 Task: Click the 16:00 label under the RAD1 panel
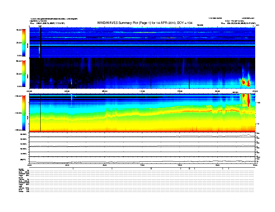click(x=180, y=91)
